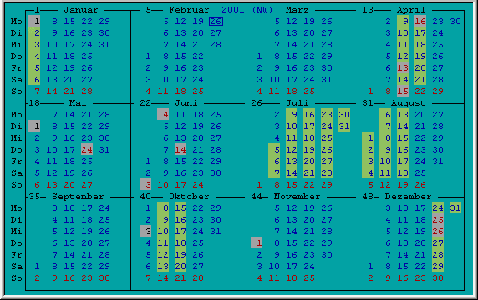
Task: Select Sunday 15 in April
Action: coord(403,91)
